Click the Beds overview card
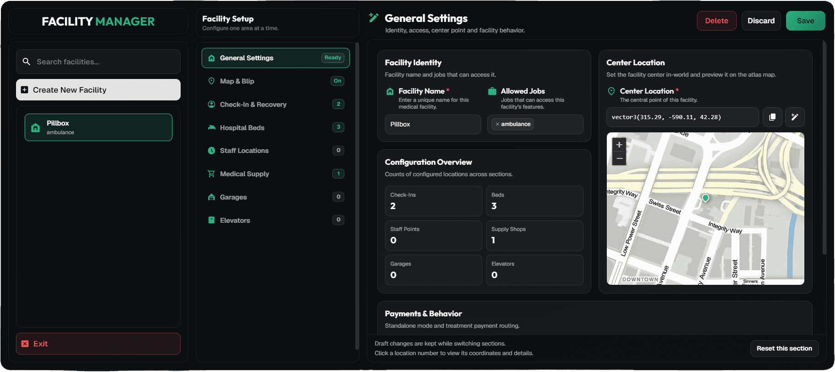Screen dimensions: 835x372 [534, 201]
